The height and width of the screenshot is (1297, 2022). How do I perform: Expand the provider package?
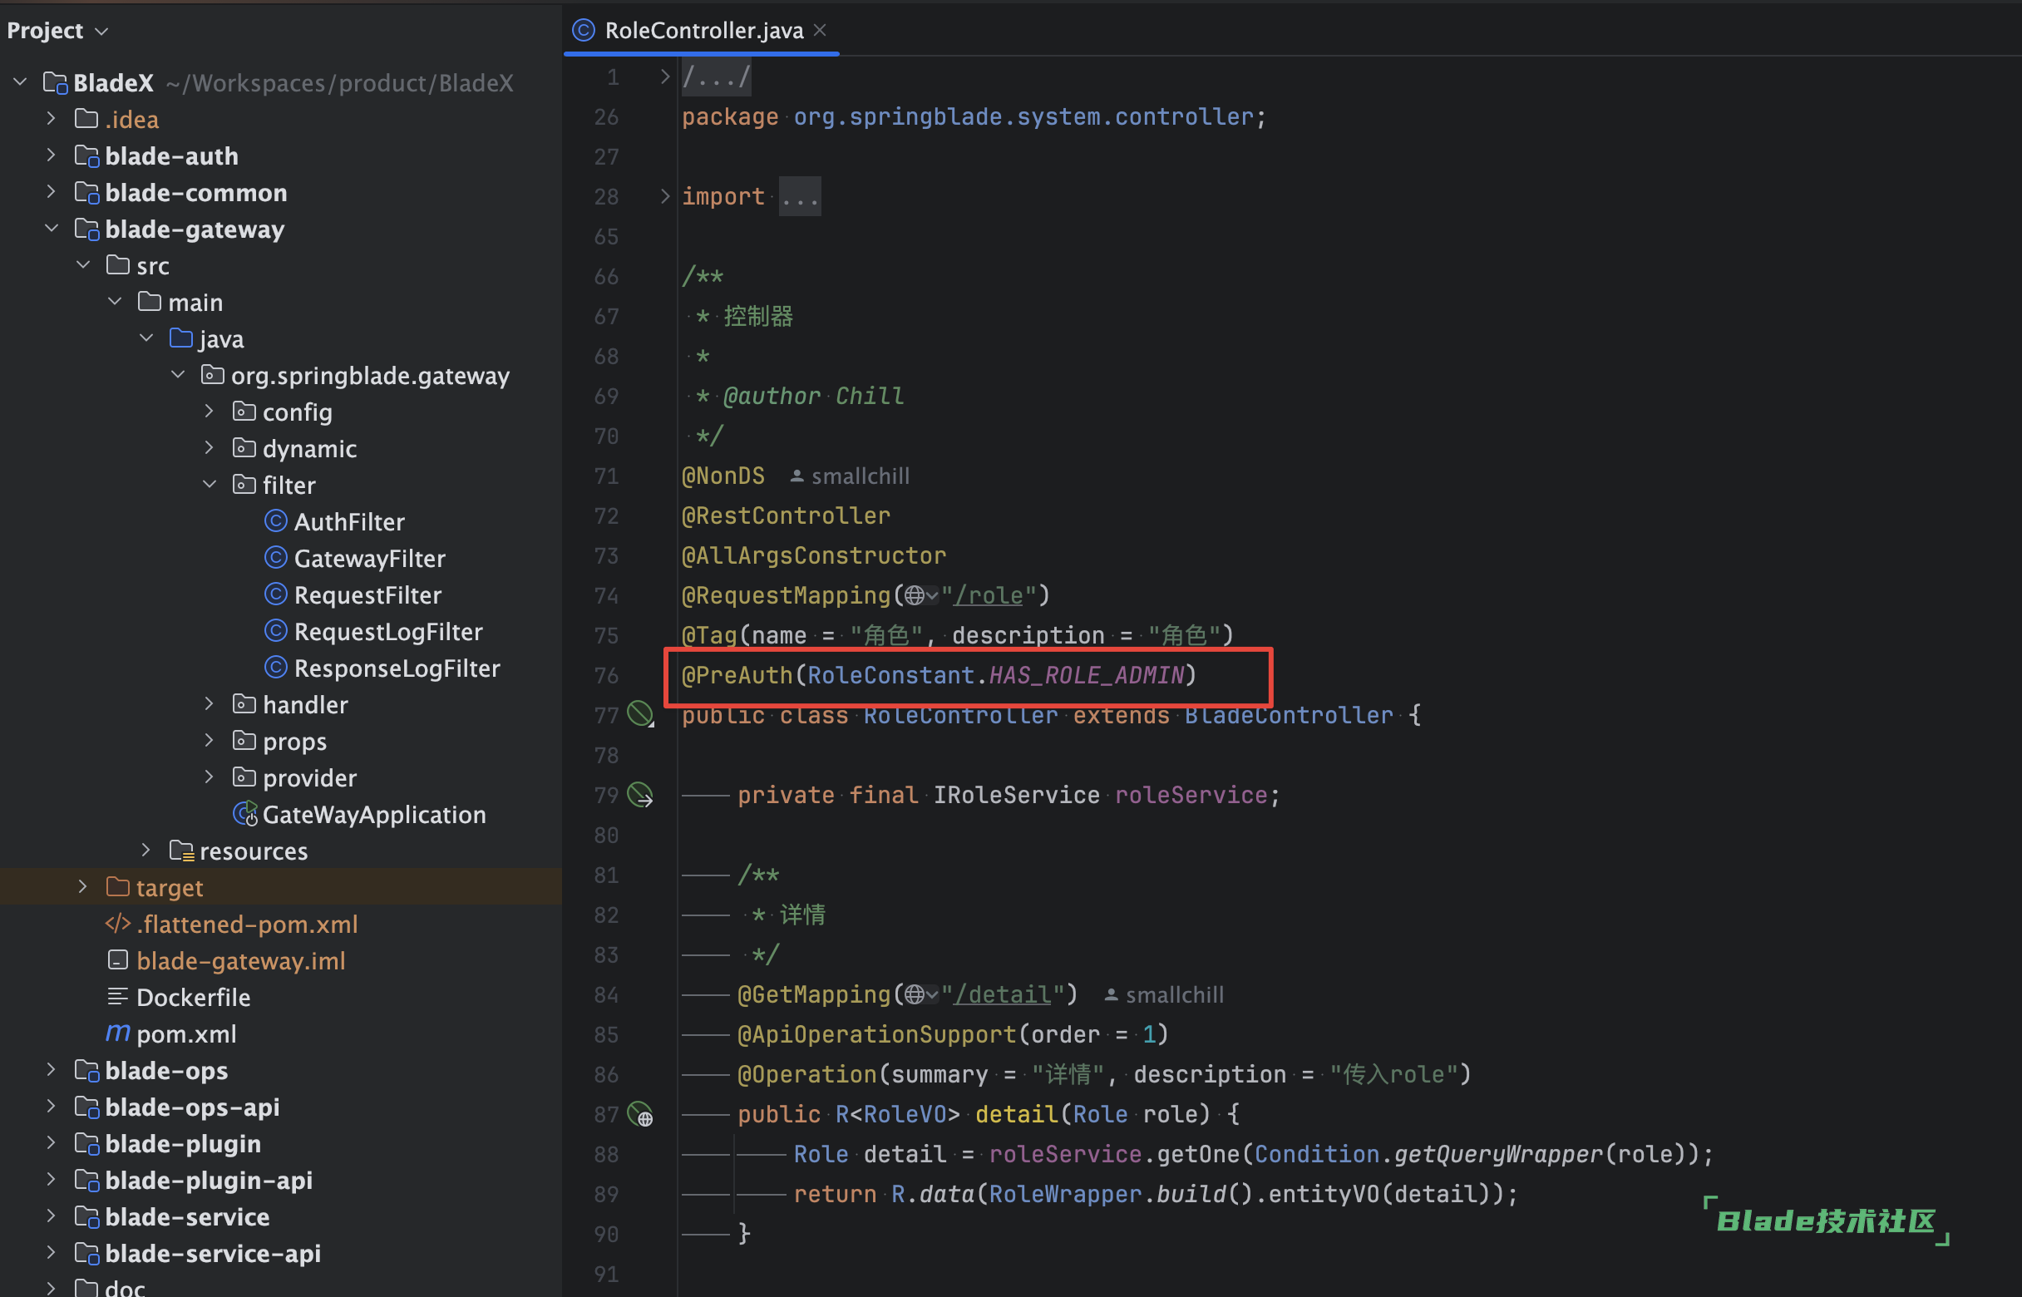click(x=210, y=777)
